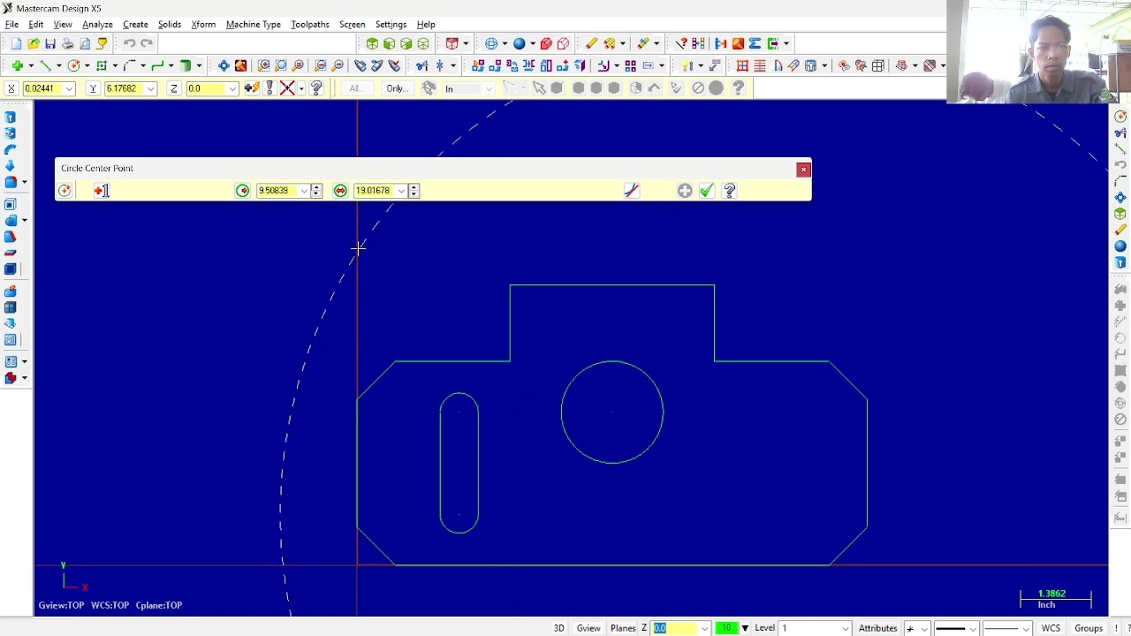
Task: Open the Toolpaths menu
Action: pyautogui.click(x=310, y=25)
